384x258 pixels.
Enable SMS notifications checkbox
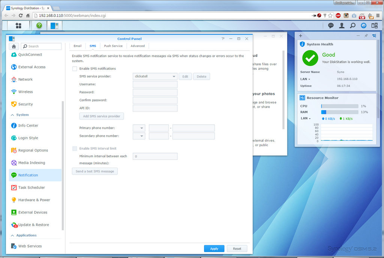(x=75, y=69)
